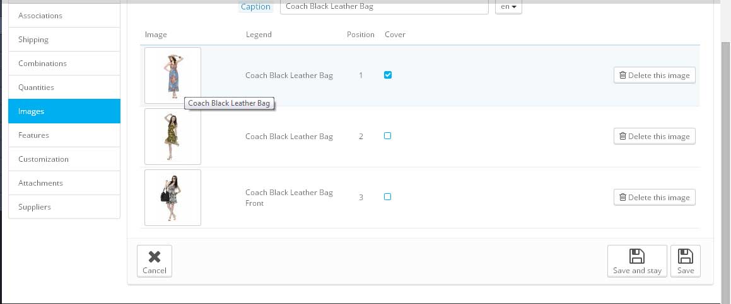Click position number 2
Image resolution: width=731 pixels, height=304 pixels.
(361, 137)
